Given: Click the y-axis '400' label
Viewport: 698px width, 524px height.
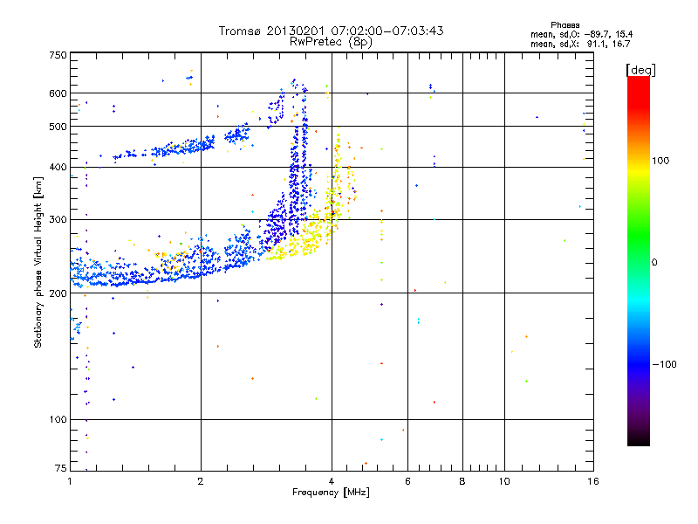Looking at the screenshot, I should 58,167.
